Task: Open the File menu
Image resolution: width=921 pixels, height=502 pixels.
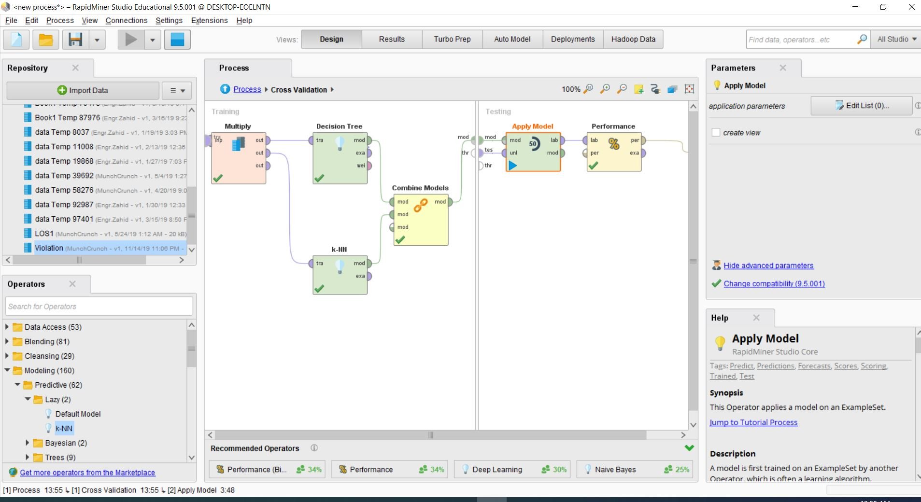Action: click(x=11, y=20)
